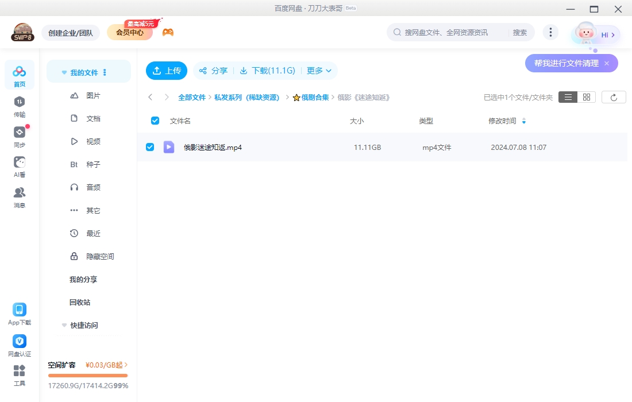Open the 工具 tools panel
This screenshot has height=402, width=632.
(19, 376)
